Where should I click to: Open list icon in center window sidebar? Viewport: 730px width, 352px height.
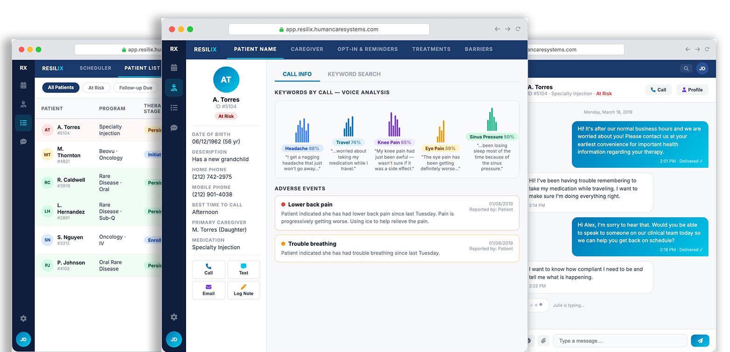[x=174, y=108]
